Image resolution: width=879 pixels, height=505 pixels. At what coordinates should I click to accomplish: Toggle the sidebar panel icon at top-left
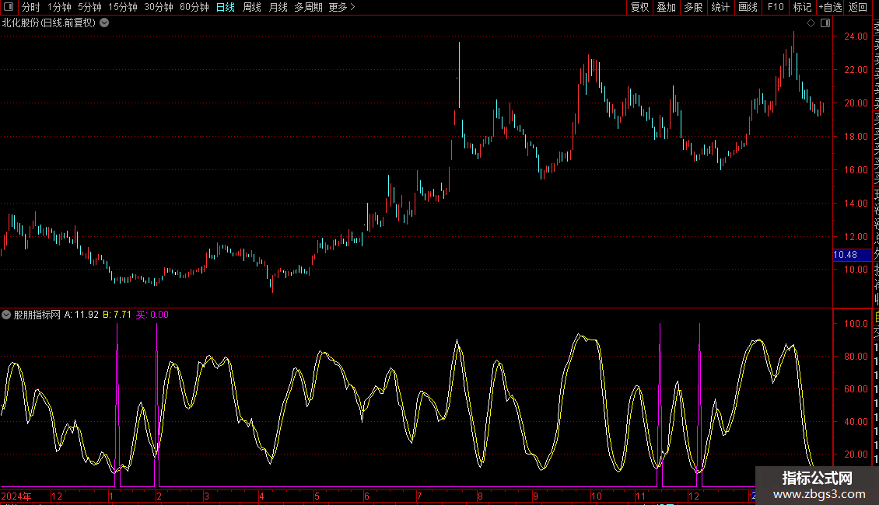(9, 7)
